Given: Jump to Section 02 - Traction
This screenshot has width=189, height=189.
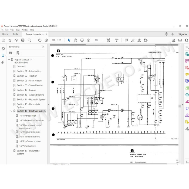Looking at the screenshot, I should point(27,76).
